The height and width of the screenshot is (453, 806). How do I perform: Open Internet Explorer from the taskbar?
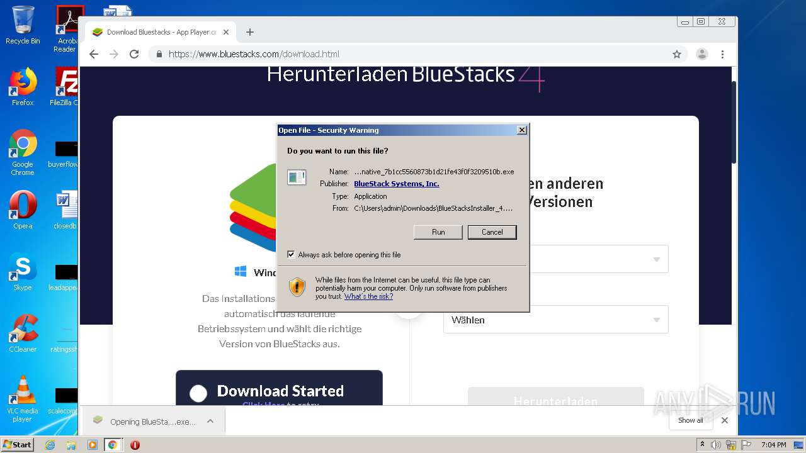tap(50, 445)
